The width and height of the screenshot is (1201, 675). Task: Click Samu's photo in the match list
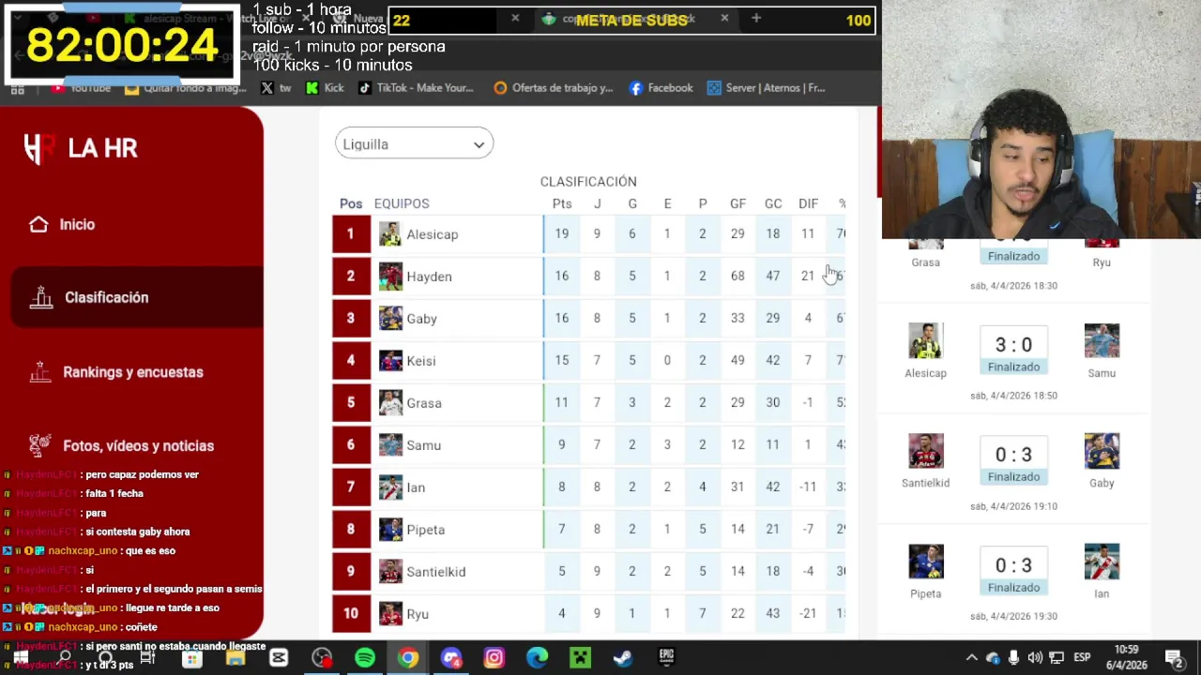click(1102, 341)
